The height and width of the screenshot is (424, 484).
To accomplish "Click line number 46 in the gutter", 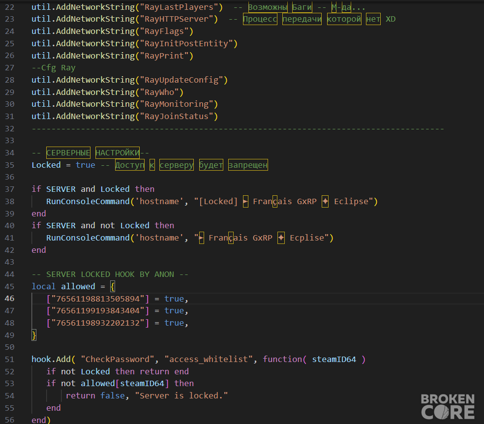I will tap(9, 299).
